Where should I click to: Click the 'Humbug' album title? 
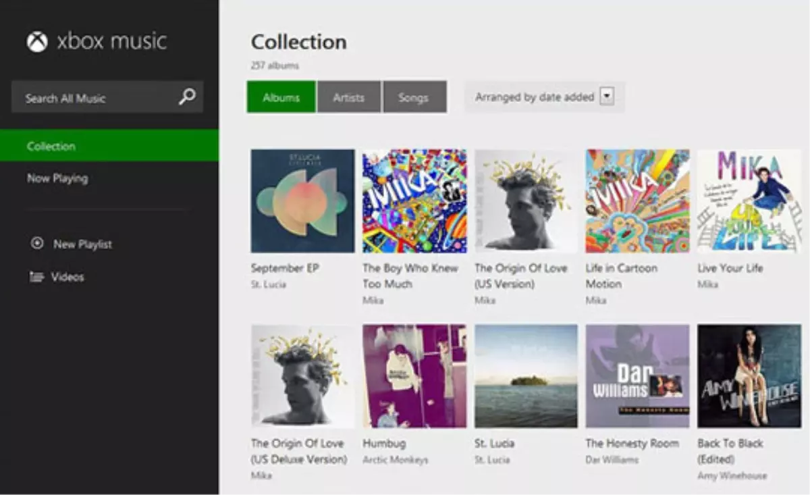tap(385, 444)
